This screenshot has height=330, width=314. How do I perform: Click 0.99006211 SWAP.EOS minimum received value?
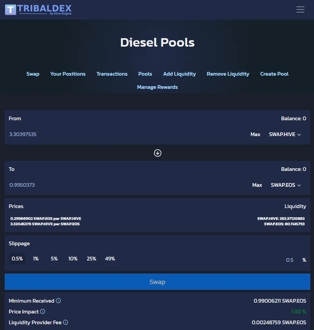pos(280,301)
